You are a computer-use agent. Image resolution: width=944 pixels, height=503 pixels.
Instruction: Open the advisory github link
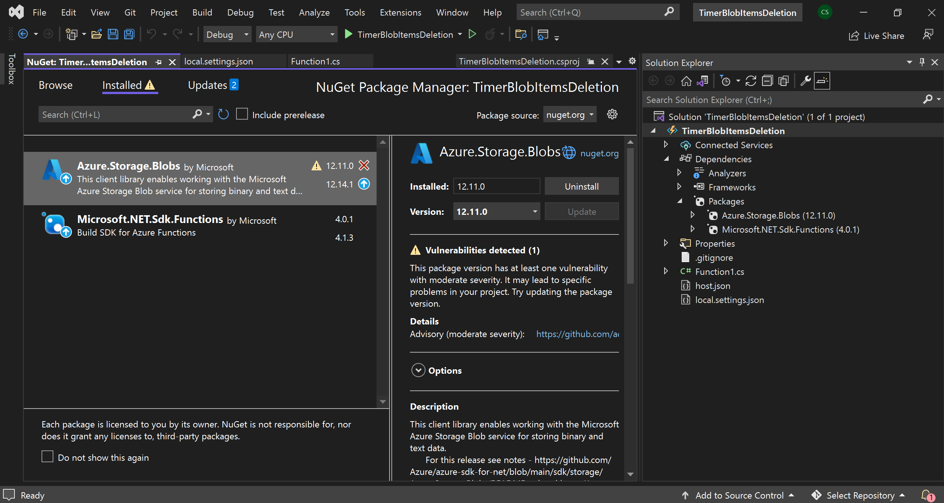coord(577,334)
